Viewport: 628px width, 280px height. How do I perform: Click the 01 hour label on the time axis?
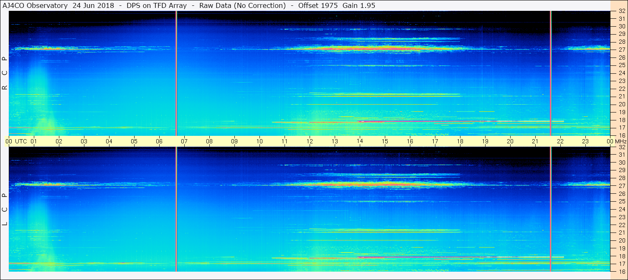pos(34,141)
